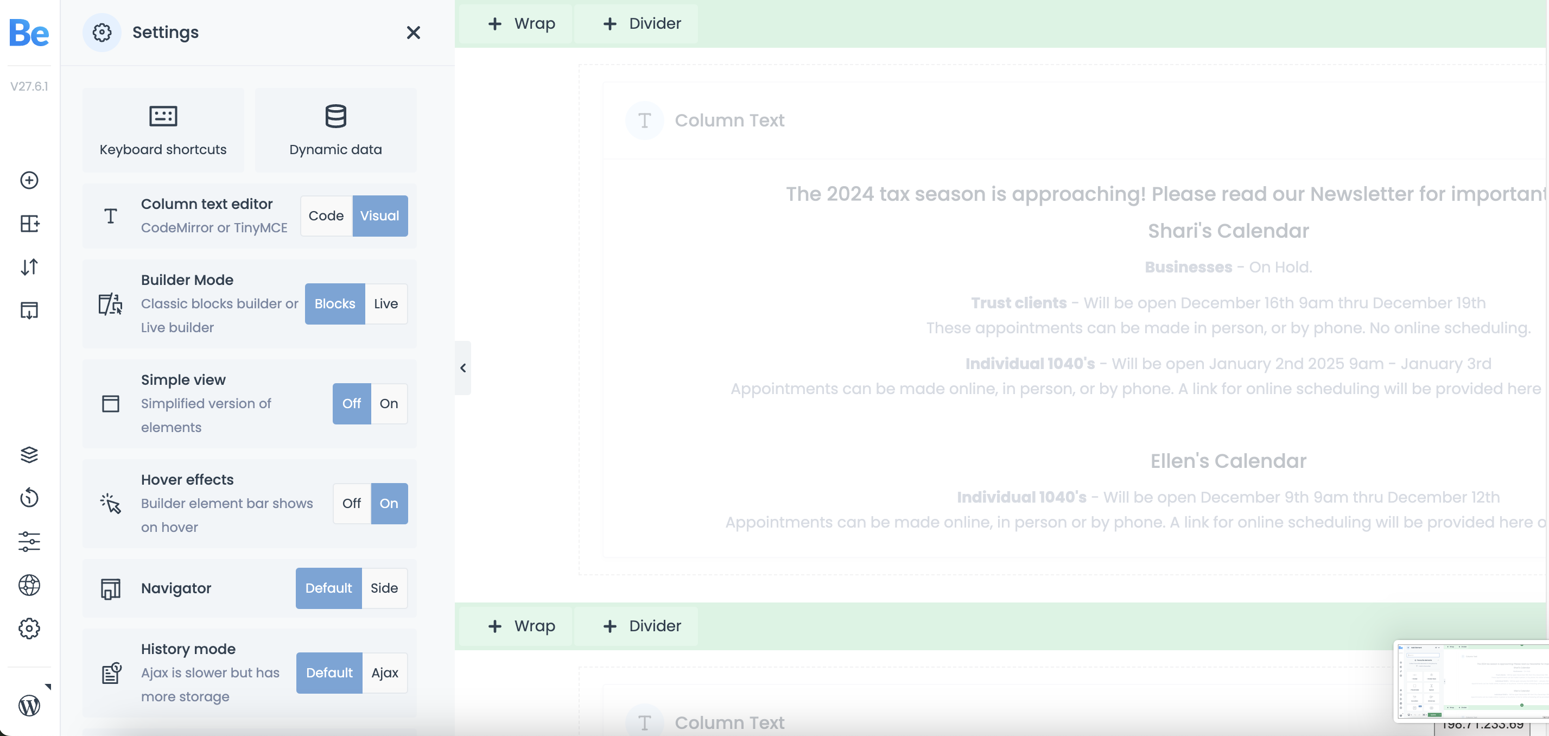Click the Blocks builder button
Screen dimensions: 1549x736
pyautogui.click(x=334, y=303)
